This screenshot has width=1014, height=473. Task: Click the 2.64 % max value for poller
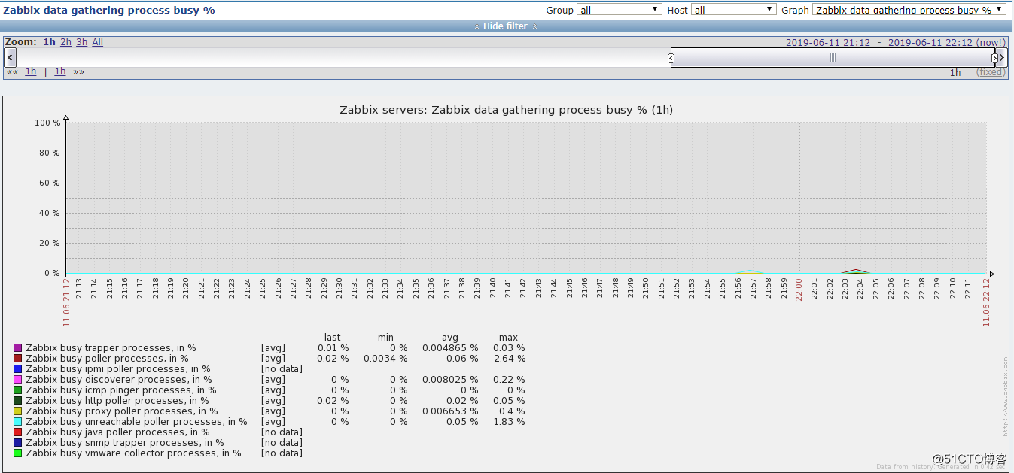(509, 359)
